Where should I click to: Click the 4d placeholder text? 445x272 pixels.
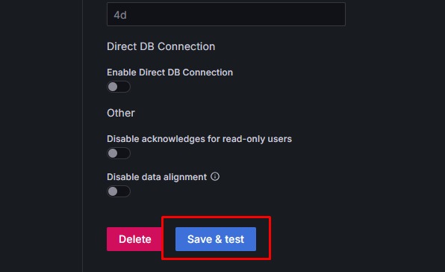point(120,15)
